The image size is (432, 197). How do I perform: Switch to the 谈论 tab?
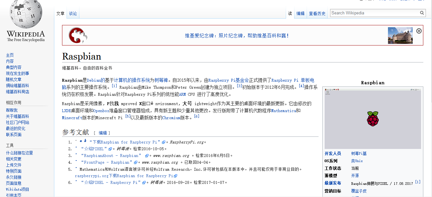coord(73,13)
